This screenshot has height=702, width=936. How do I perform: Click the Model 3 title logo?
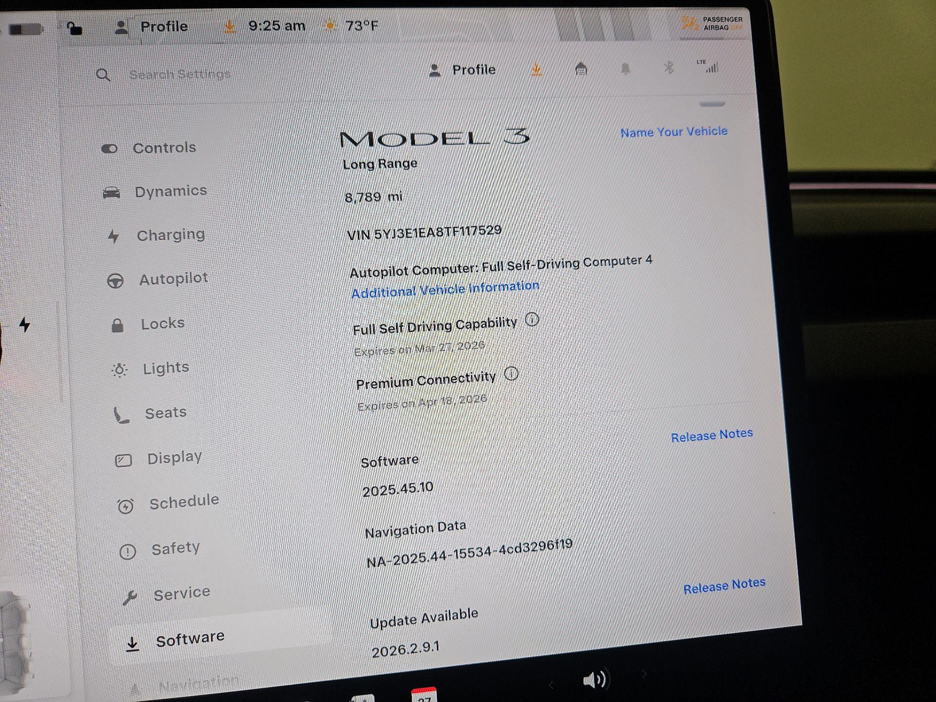(x=434, y=138)
